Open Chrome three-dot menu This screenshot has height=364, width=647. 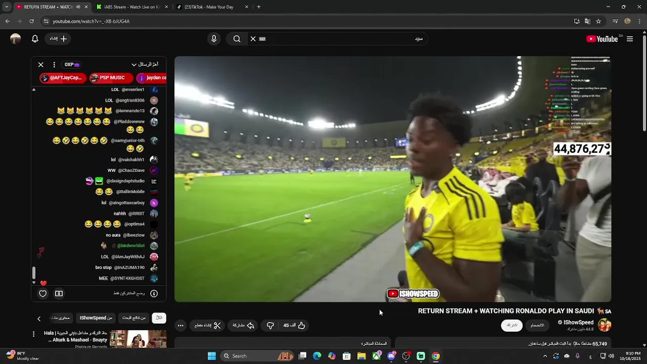click(639, 21)
